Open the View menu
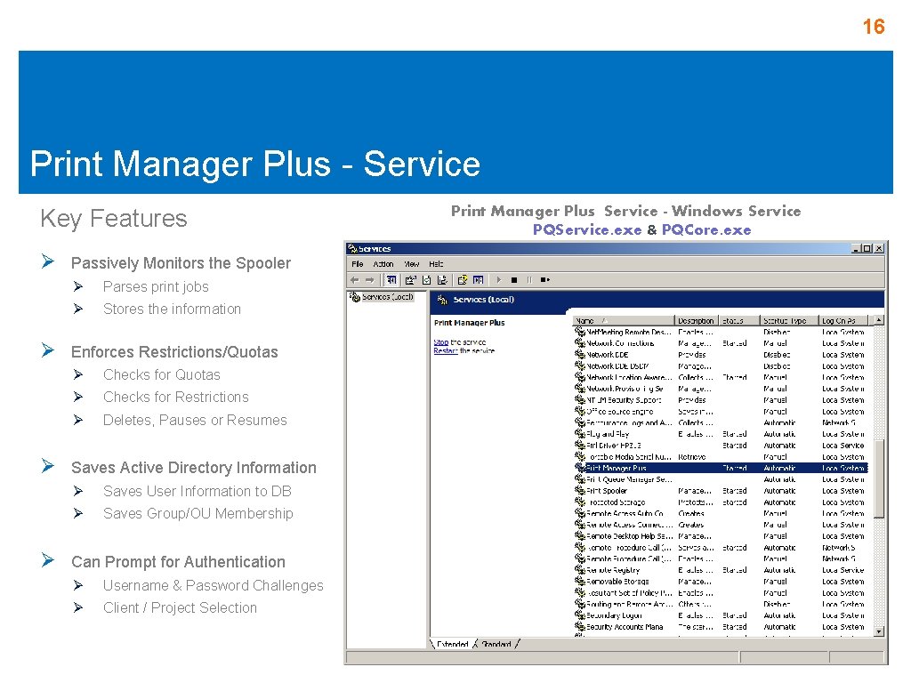911x683 pixels. coord(411,263)
